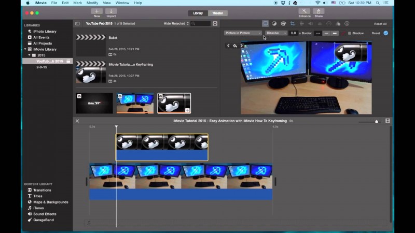The image size is (415, 233).
Task: Enable the Shadow checkbox
Action: tap(350, 33)
